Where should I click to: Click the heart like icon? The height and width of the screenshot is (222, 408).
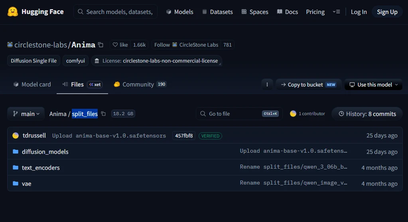pyautogui.click(x=115, y=45)
